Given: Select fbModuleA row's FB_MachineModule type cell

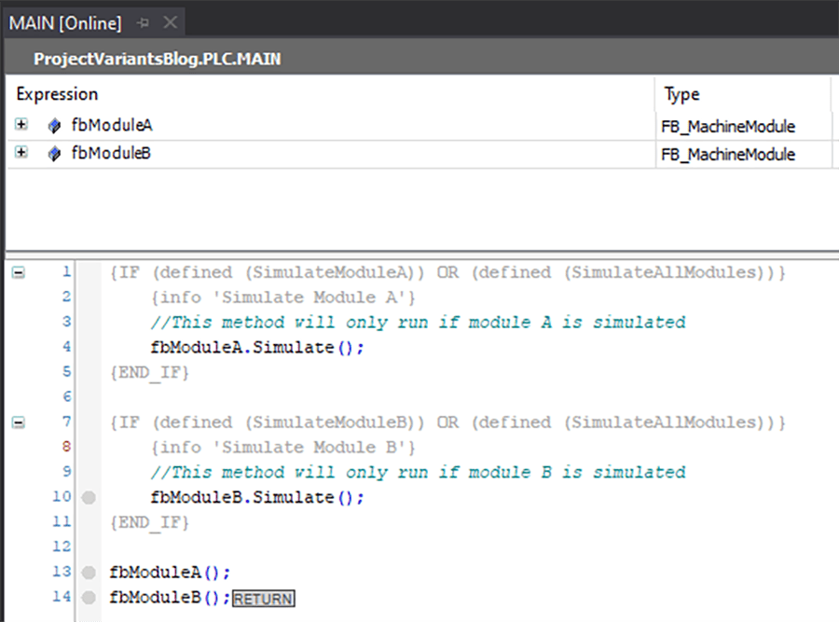Looking at the screenshot, I should [728, 126].
